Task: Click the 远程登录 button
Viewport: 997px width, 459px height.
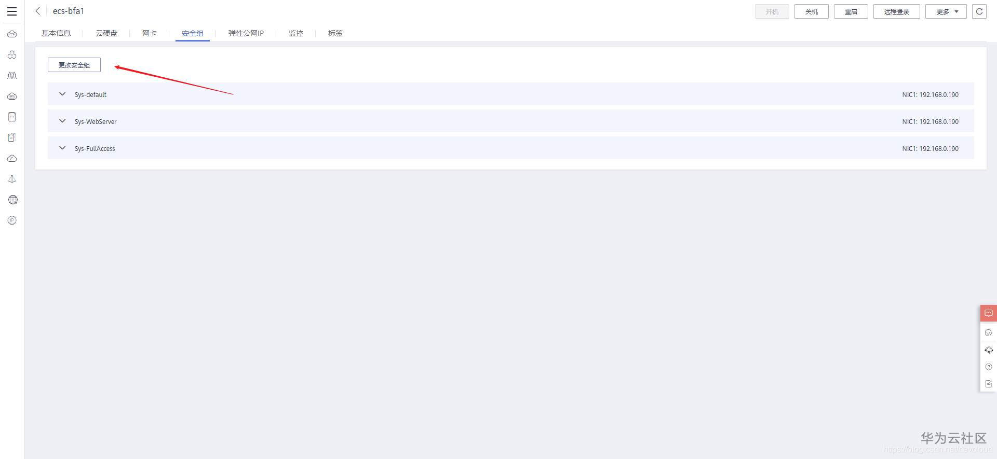Action: tap(897, 11)
